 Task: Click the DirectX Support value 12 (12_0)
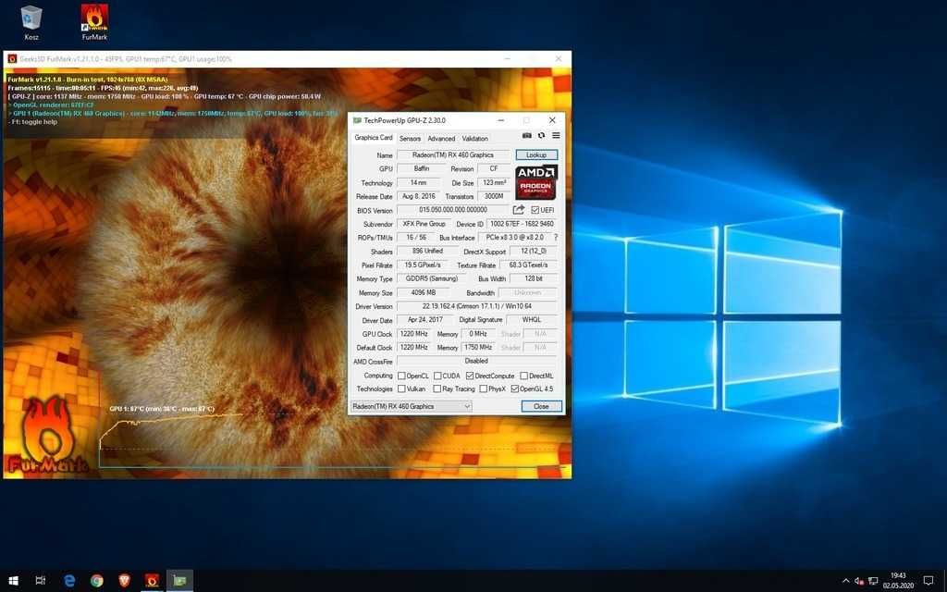pos(534,252)
